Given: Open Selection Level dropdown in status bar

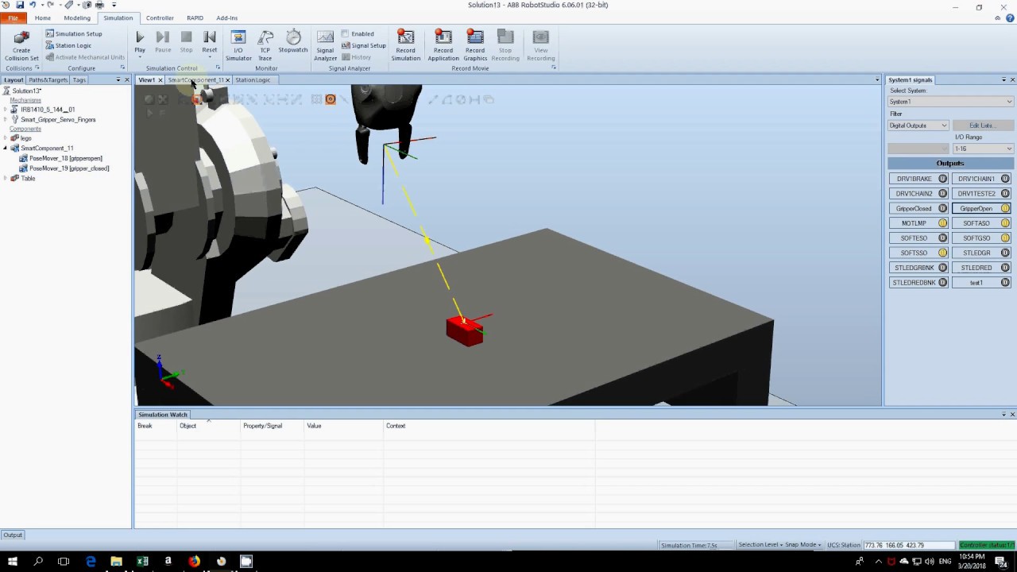Looking at the screenshot, I should click(760, 545).
